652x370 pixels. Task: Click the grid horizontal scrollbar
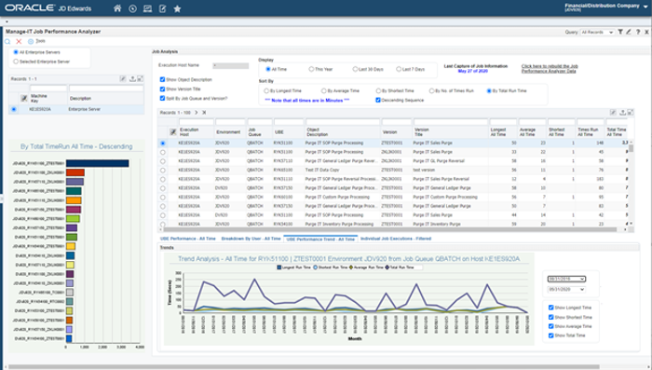(390, 229)
